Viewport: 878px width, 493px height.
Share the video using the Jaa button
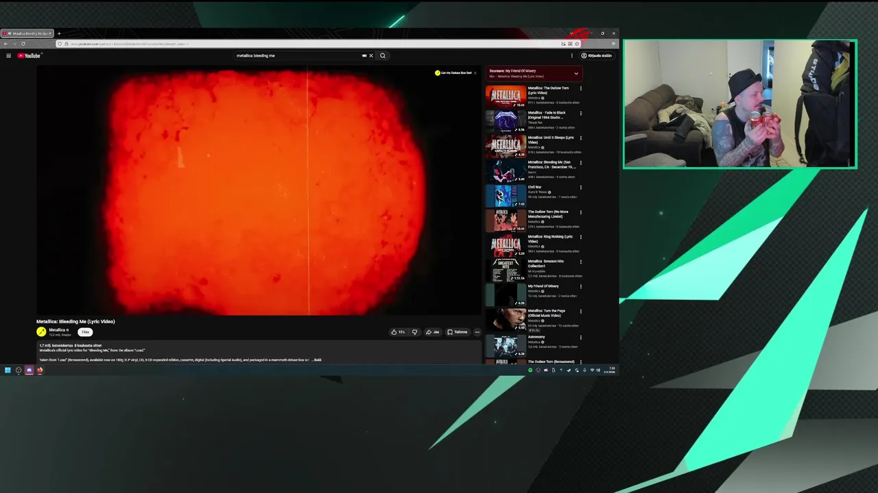[x=433, y=332]
